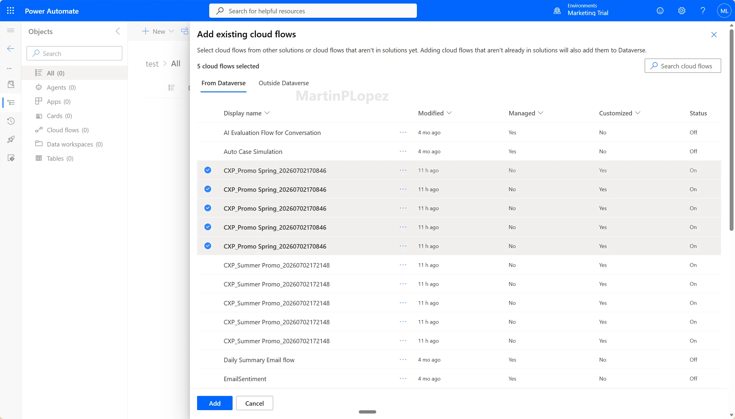Click the list icon below the breadcrumb

[172, 88]
